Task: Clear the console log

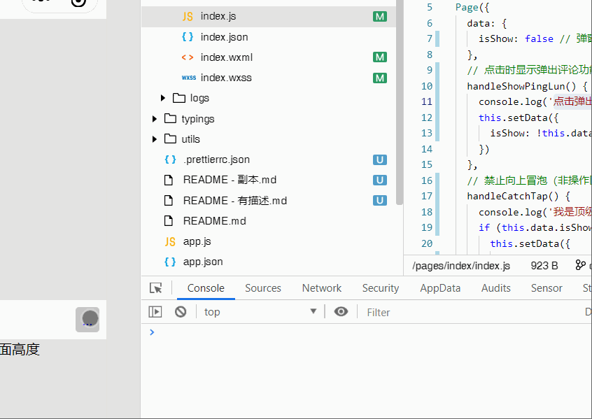Action: click(x=181, y=312)
